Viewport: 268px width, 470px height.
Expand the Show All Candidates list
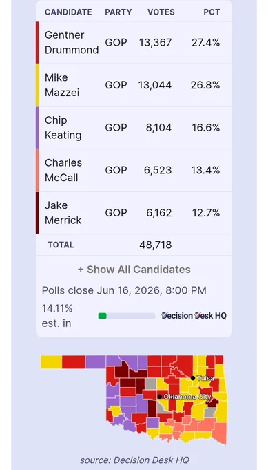[134, 270]
